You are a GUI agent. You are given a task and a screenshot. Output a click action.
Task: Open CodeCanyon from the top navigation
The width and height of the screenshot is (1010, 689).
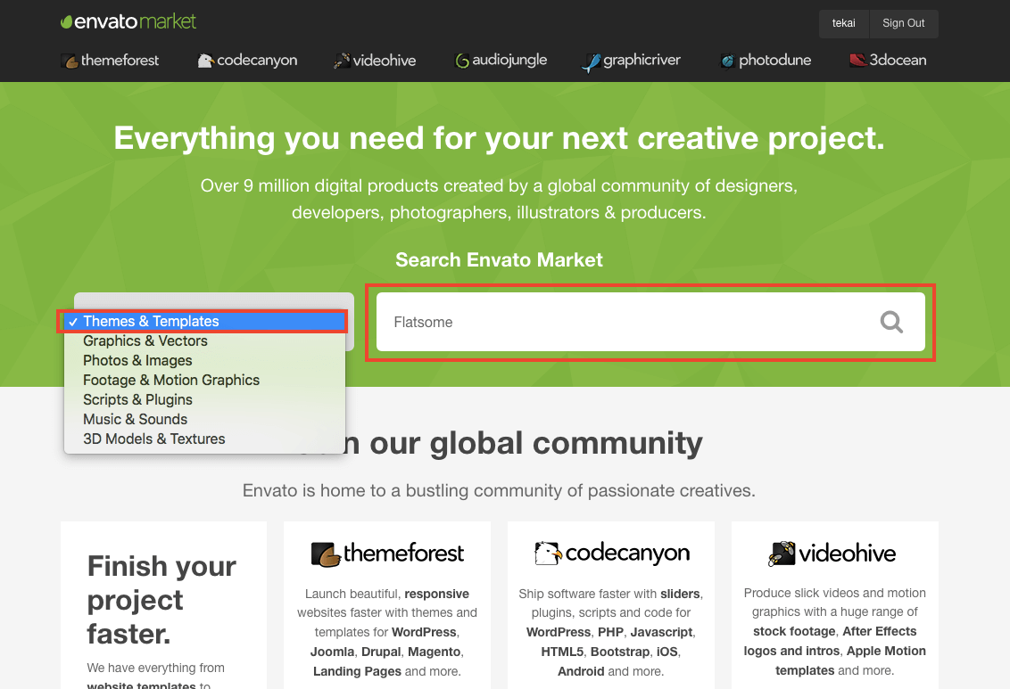247,61
